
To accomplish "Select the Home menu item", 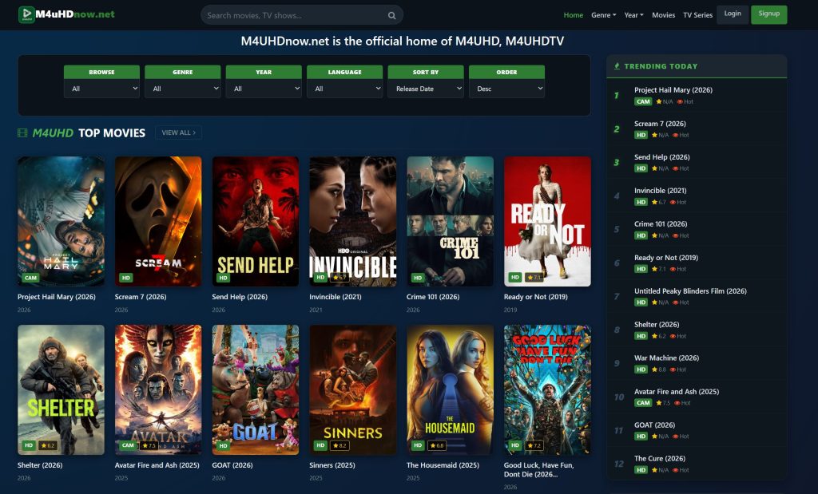I will [574, 14].
